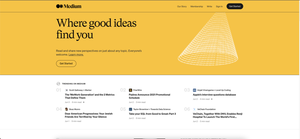This screenshot has height=139, width=300.
Task: Open the Padres Announce 2021 Promotional Schedule article
Action: pos(149,96)
